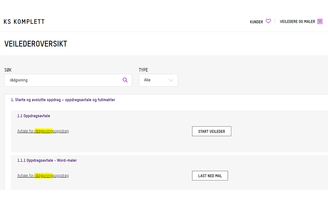The width and height of the screenshot is (328, 204).
Task: Click the SØK label
Action: [8, 70]
